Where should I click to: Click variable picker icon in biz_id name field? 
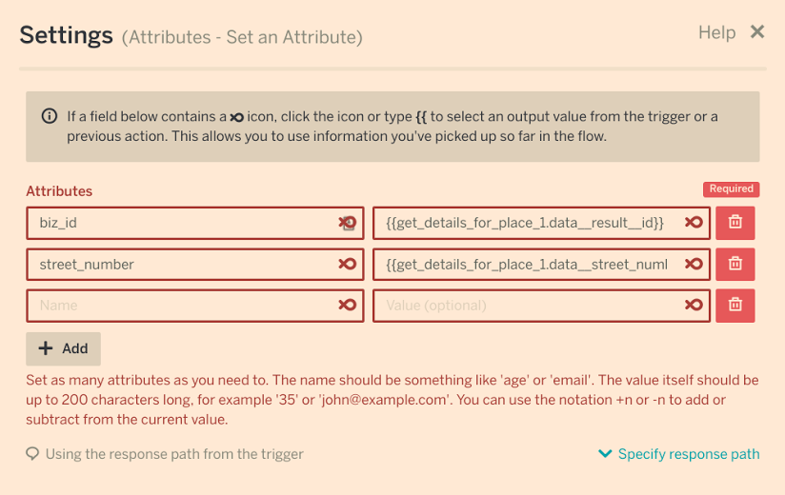pyautogui.click(x=348, y=223)
